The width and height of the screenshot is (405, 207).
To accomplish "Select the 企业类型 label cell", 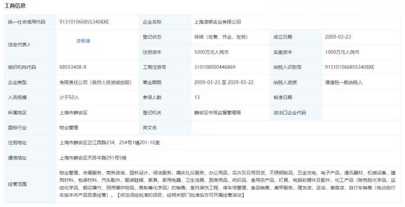I will coord(30,83).
